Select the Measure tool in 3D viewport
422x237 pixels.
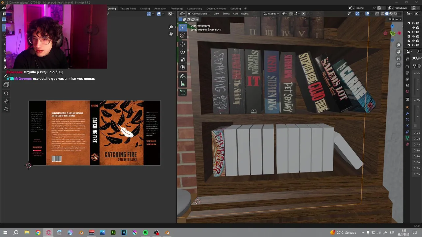pos(183,84)
